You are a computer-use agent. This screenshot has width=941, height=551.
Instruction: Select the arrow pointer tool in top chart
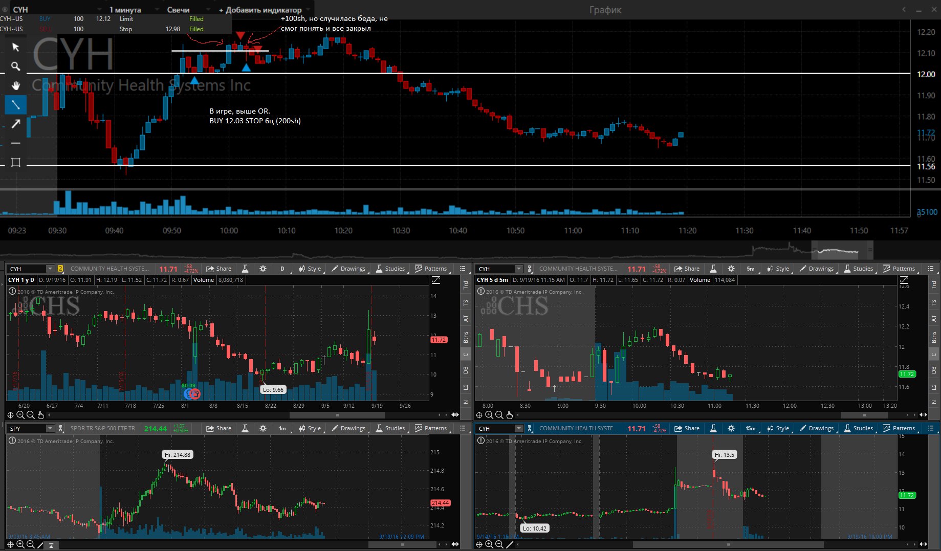(x=16, y=47)
